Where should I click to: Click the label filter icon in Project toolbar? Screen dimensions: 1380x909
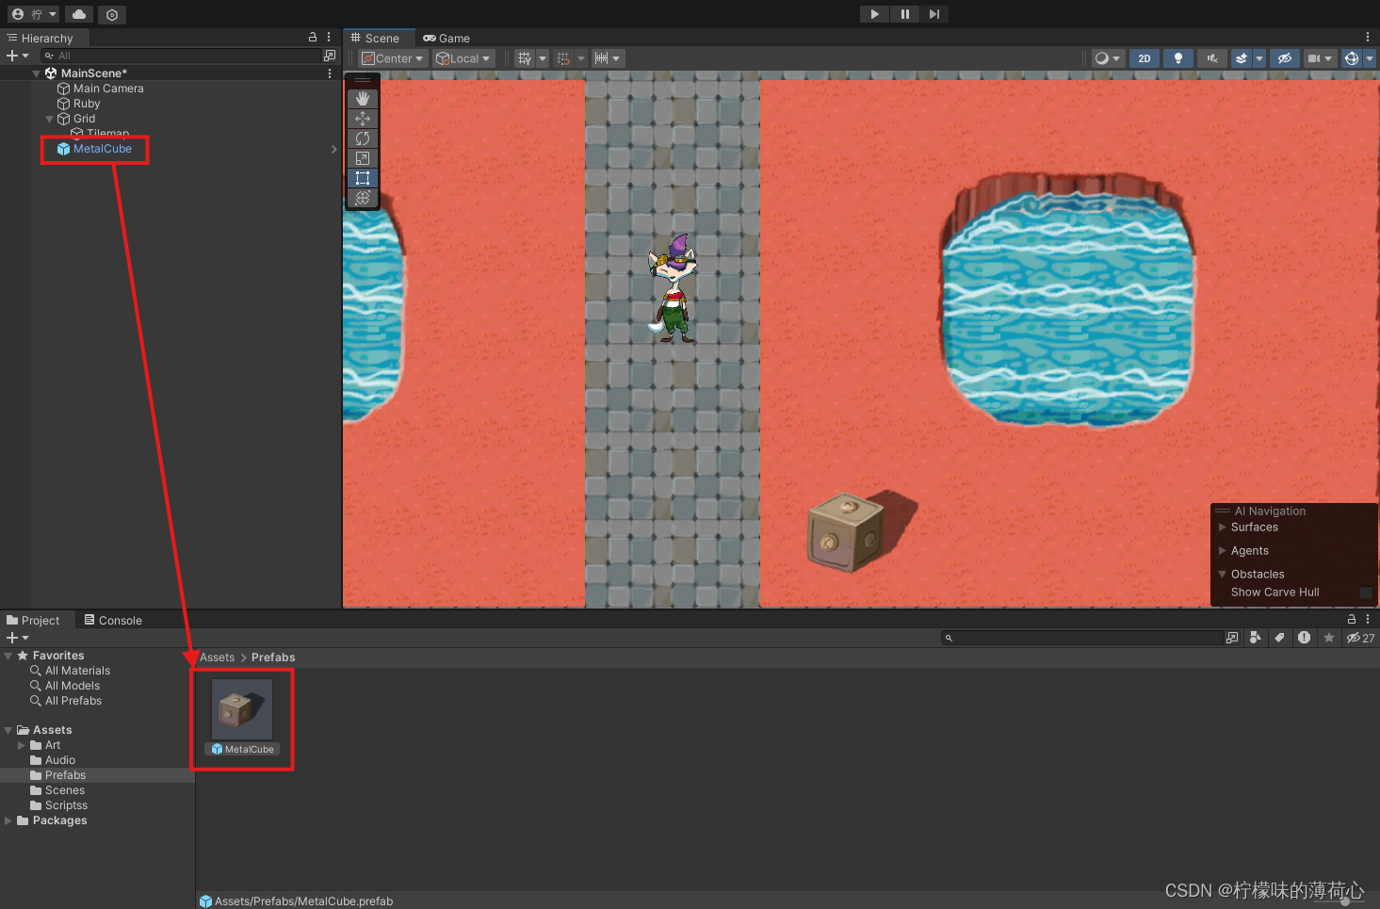tap(1279, 638)
